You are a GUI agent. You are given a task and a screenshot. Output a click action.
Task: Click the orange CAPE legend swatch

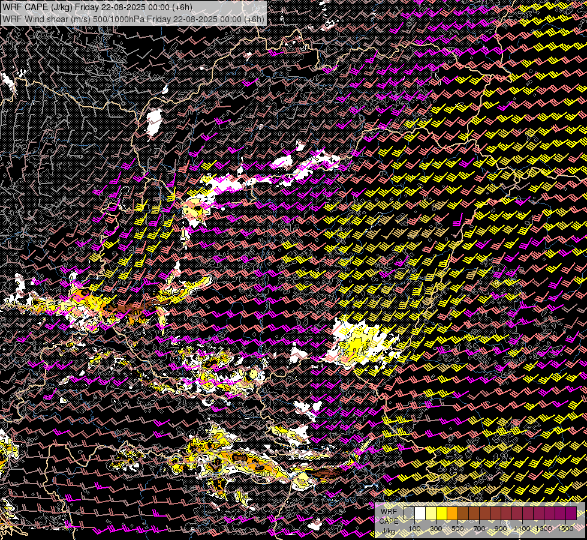click(x=452, y=513)
